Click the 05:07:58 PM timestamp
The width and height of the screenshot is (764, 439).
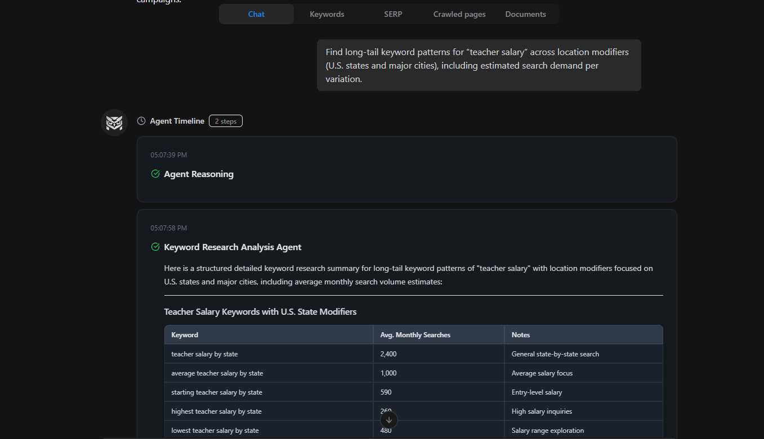click(x=168, y=228)
